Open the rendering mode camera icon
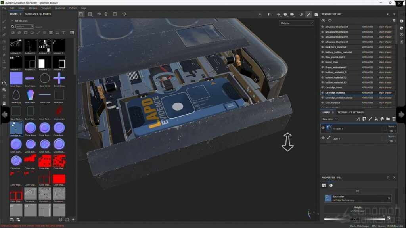The height and width of the screenshot is (228, 406). pyautogui.click(x=316, y=15)
